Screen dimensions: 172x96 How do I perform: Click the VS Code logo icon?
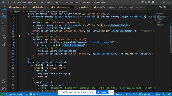(3, 2)
